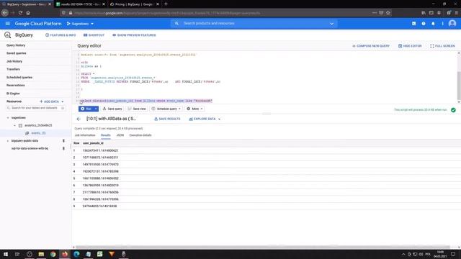This screenshot has width=461, height=259.
Task: Click browser back button
Action: pos(5,13)
